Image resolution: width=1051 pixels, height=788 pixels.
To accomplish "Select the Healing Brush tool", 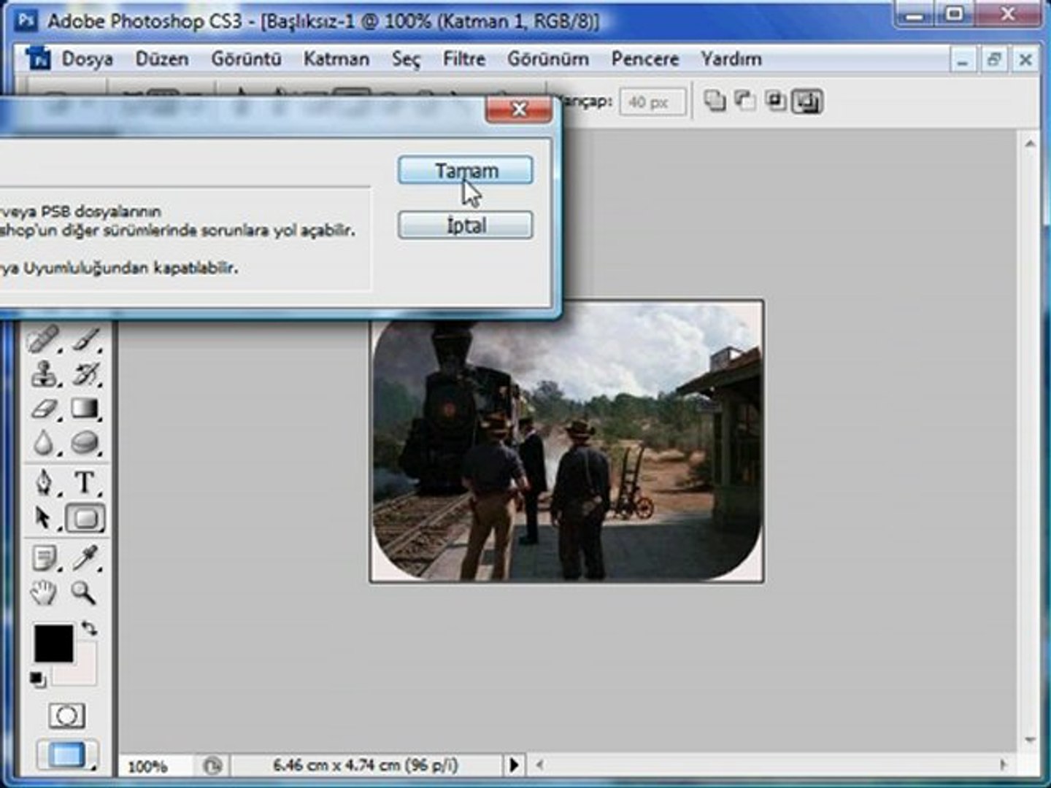I will [43, 340].
